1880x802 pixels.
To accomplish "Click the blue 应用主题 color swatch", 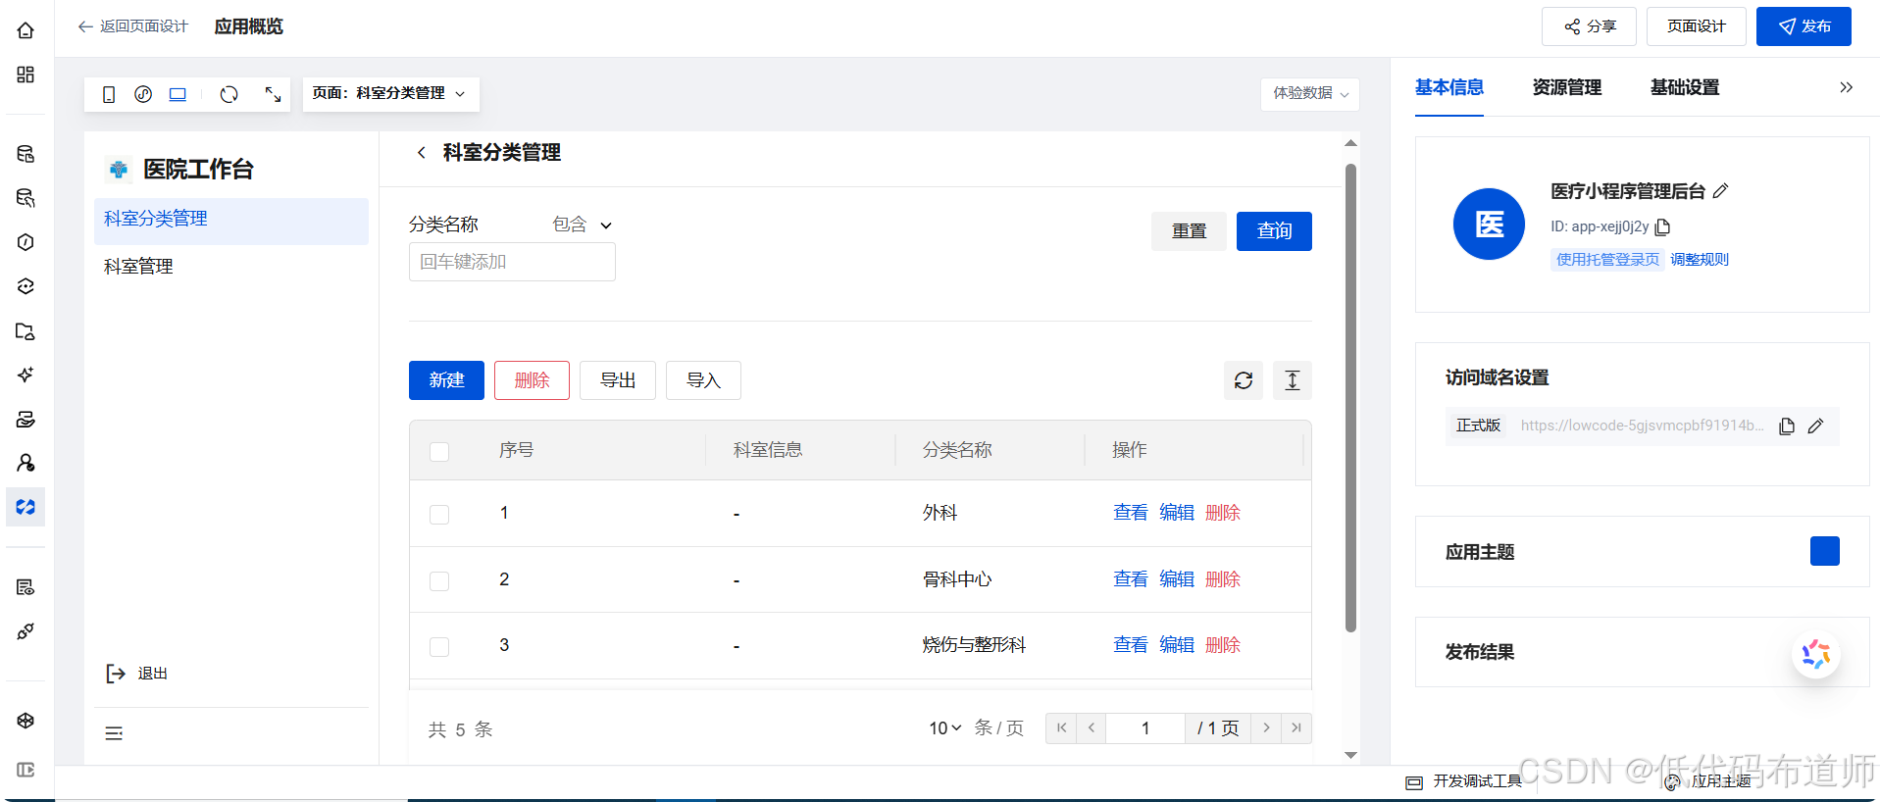I will tap(1825, 551).
